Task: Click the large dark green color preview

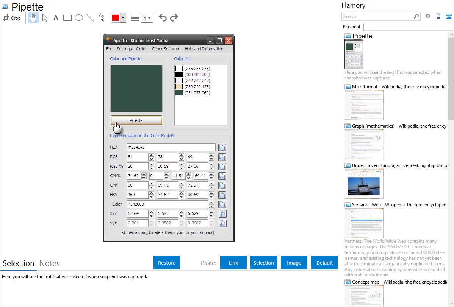Action: click(x=136, y=89)
